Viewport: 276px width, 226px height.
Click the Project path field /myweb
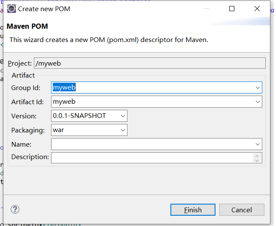pos(149,63)
